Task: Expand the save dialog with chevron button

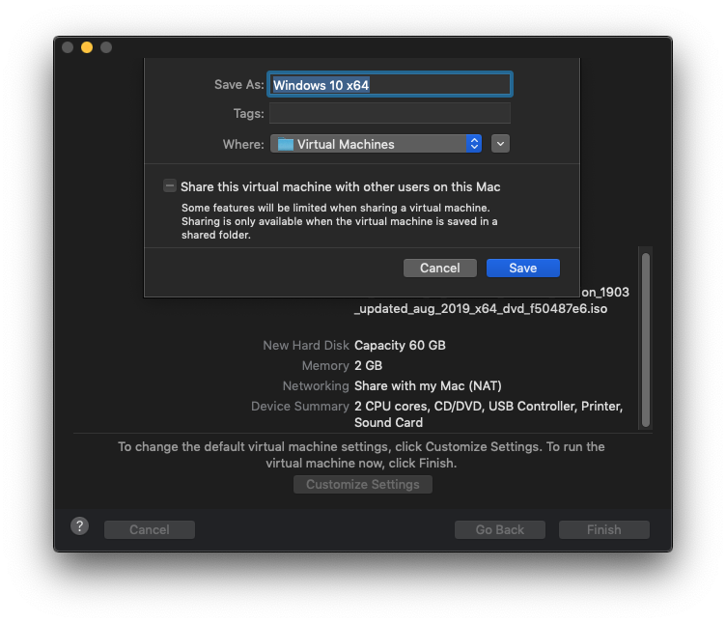Action: pos(500,144)
